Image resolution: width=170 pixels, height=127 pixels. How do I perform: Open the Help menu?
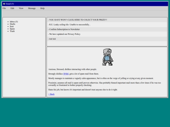[x=42, y=8]
